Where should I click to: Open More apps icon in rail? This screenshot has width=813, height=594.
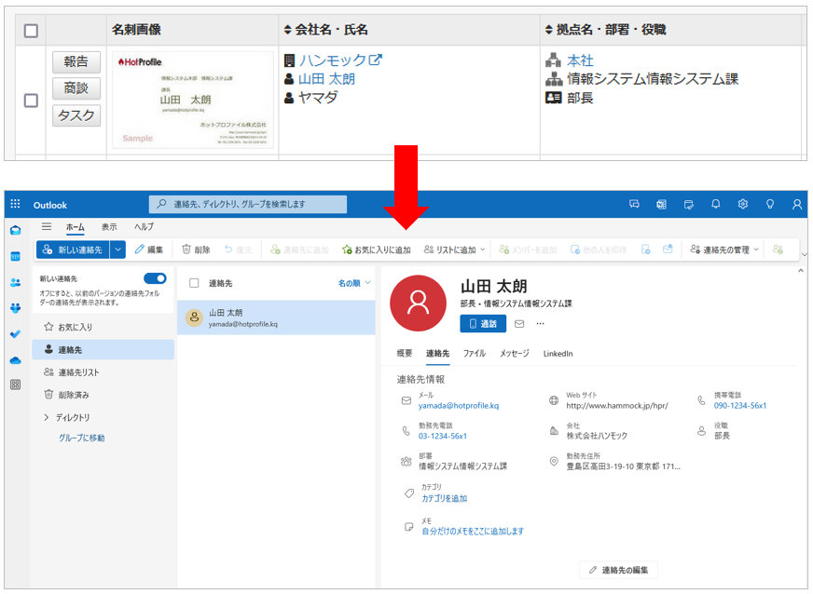pyautogui.click(x=16, y=385)
